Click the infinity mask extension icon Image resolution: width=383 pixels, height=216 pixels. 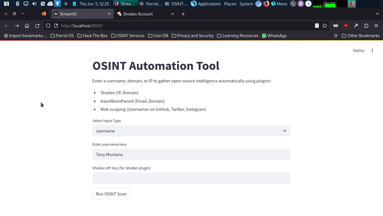(336, 26)
